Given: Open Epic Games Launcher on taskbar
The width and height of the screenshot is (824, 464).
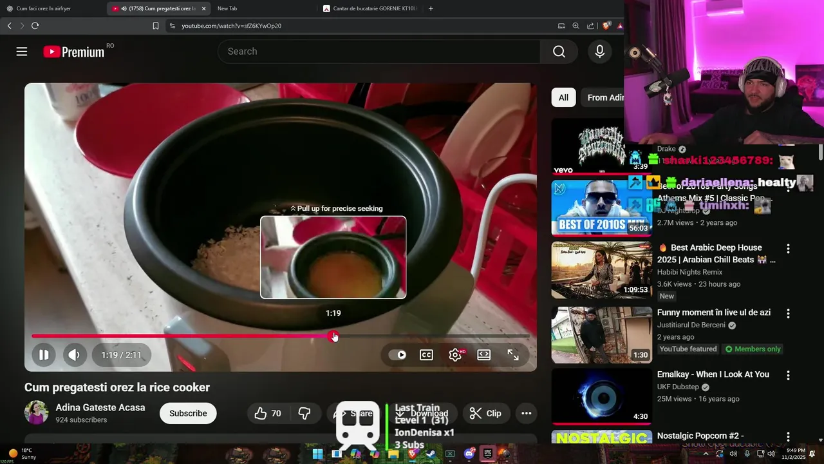Looking at the screenshot, I should [487, 454].
